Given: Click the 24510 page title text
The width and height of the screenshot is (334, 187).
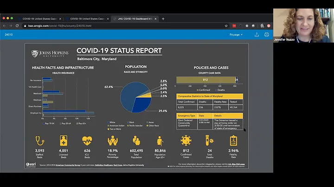Looking at the screenshot, I should (9, 35).
